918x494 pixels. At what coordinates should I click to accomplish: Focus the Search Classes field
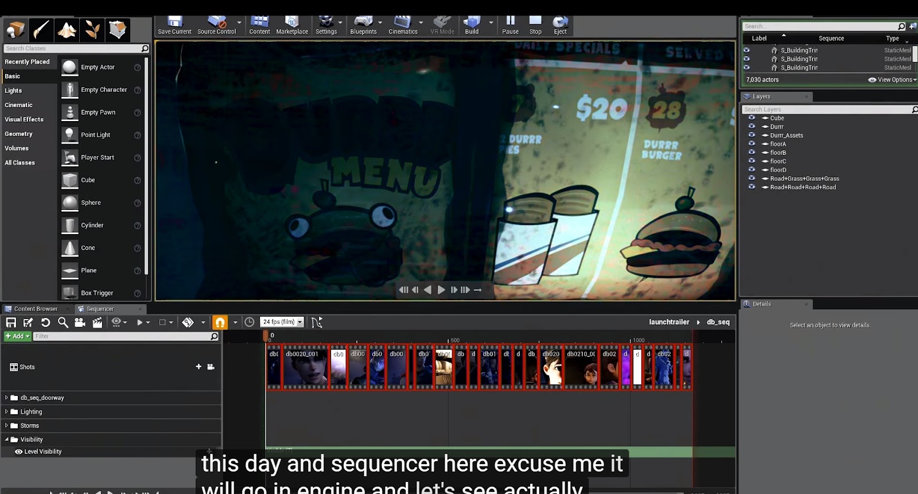[x=76, y=49]
